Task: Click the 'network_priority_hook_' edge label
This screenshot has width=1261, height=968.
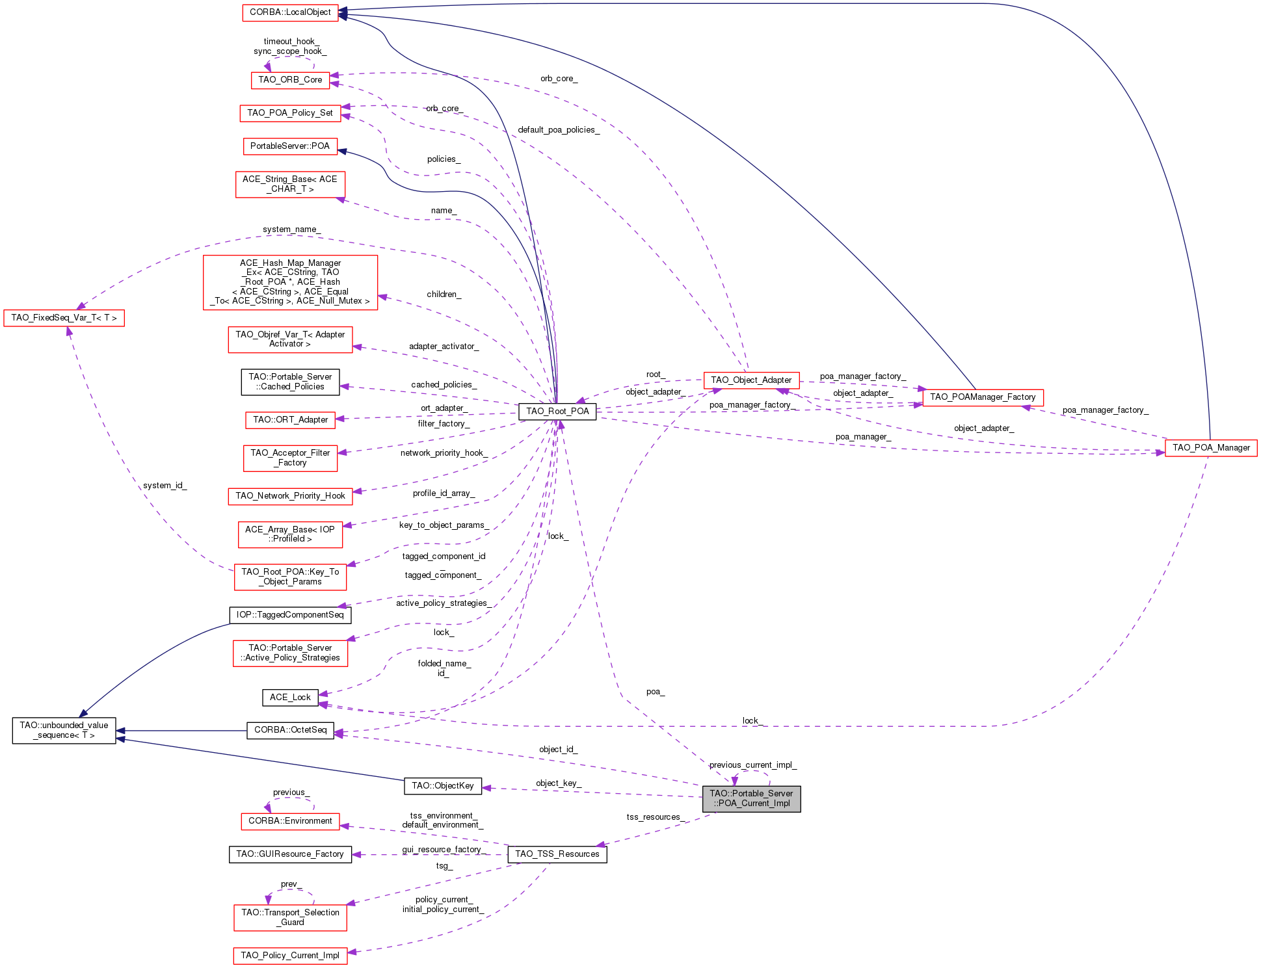Action: click(x=444, y=453)
